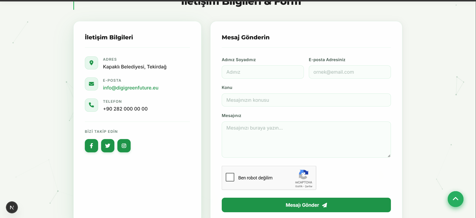Focus the Adınız Soyadınız input field
This screenshot has height=218, width=476.
pos(263,72)
